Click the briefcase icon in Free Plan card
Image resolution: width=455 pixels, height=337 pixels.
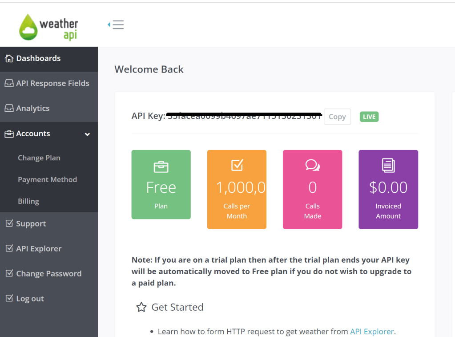tap(161, 167)
